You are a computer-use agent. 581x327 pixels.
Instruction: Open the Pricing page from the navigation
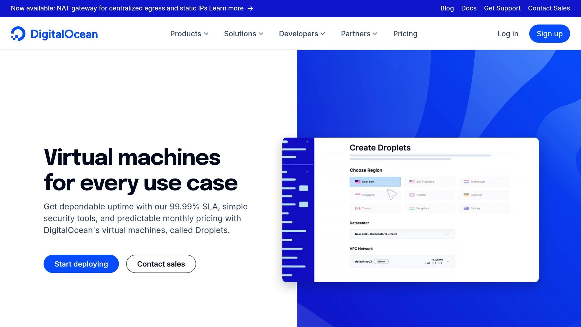point(405,33)
